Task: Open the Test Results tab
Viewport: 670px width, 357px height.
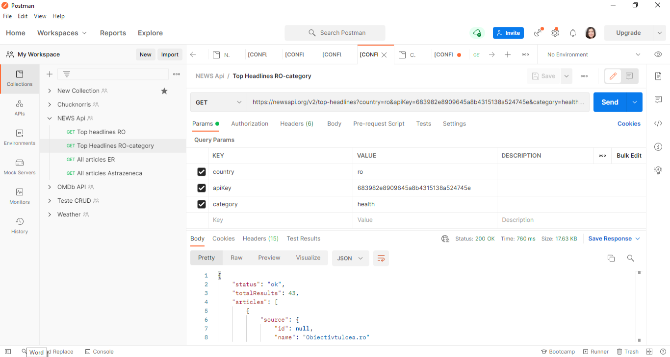Action: pyautogui.click(x=303, y=238)
